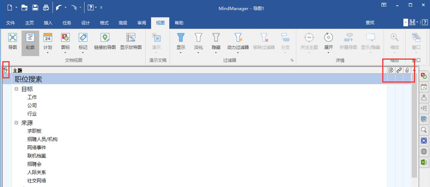Click the Undo arrow icon
The width and height of the screenshot is (430, 187).
59,8
